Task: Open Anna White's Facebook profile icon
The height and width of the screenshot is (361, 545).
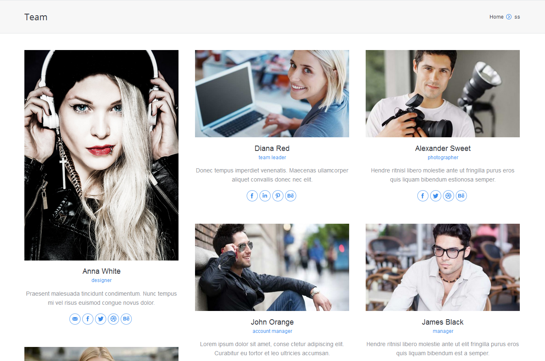Action: click(88, 319)
